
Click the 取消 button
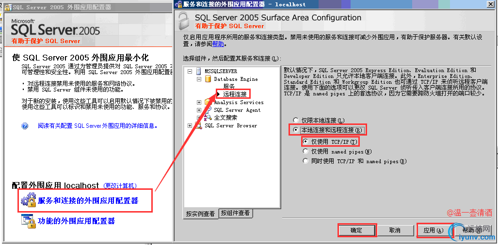pyautogui.click(x=395, y=230)
